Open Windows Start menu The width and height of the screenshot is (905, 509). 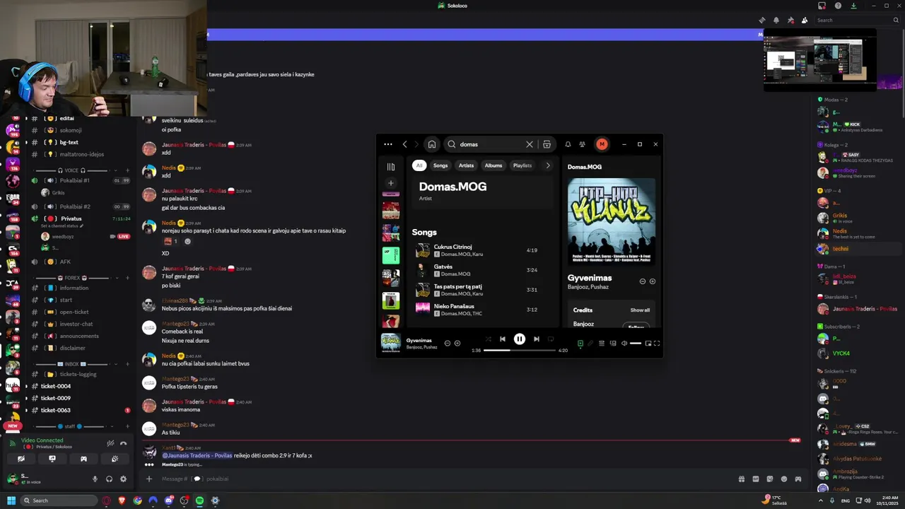pyautogui.click(x=11, y=501)
